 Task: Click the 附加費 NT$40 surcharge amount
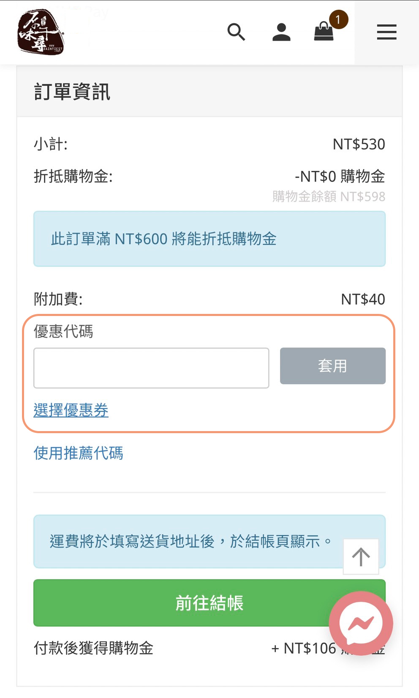[x=363, y=300]
